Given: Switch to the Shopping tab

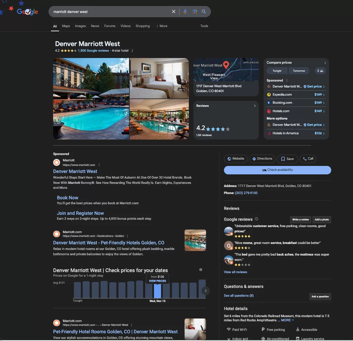Looking at the screenshot, I should pyautogui.click(x=142, y=26).
